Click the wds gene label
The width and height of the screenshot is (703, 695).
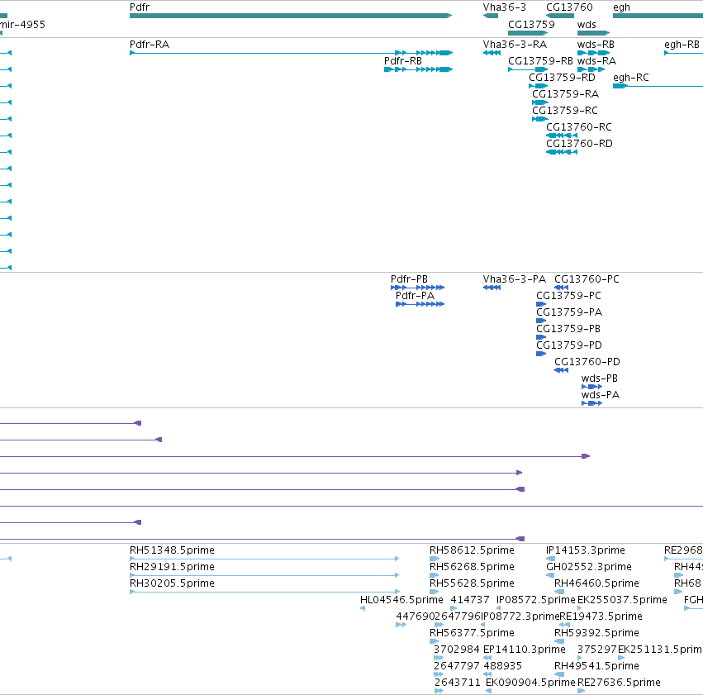587,24
